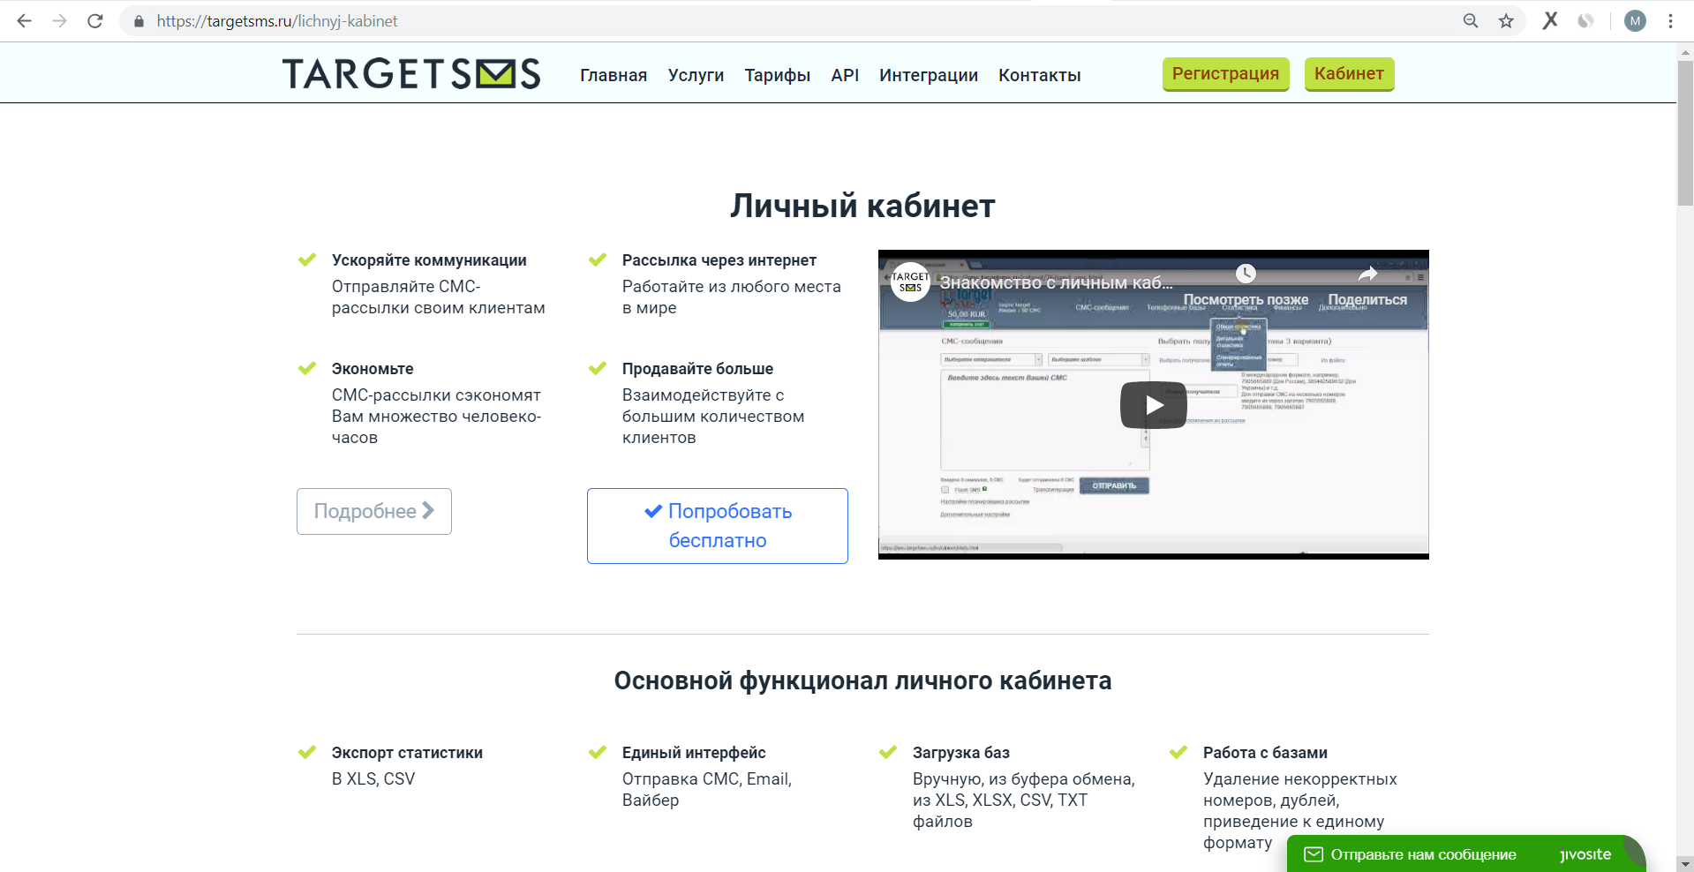
Task: Click the page vertical scrollbar thumb
Action: [1685, 132]
